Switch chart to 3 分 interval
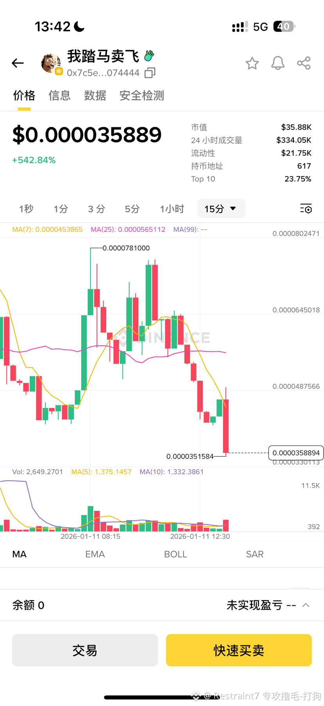This screenshot has height=706, width=324. 96,209
